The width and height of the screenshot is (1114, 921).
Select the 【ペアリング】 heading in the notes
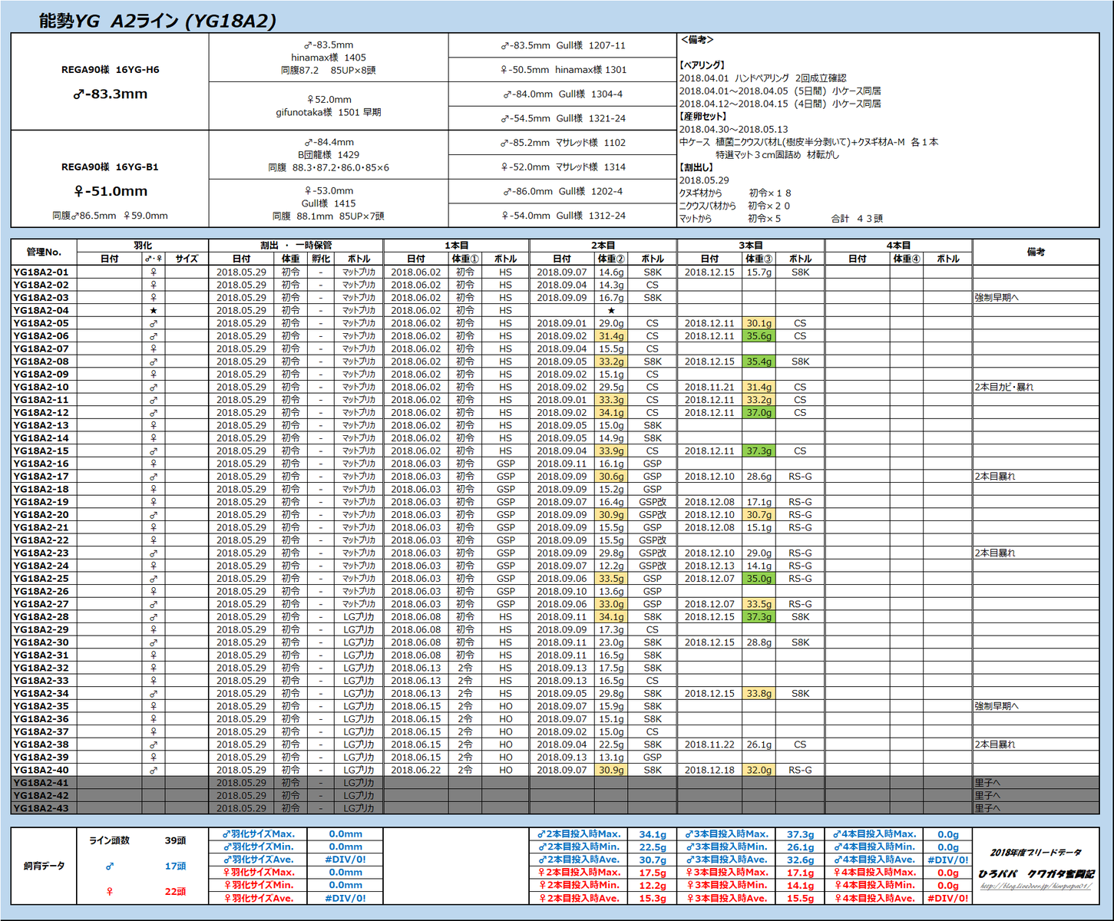click(x=702, y=65)
